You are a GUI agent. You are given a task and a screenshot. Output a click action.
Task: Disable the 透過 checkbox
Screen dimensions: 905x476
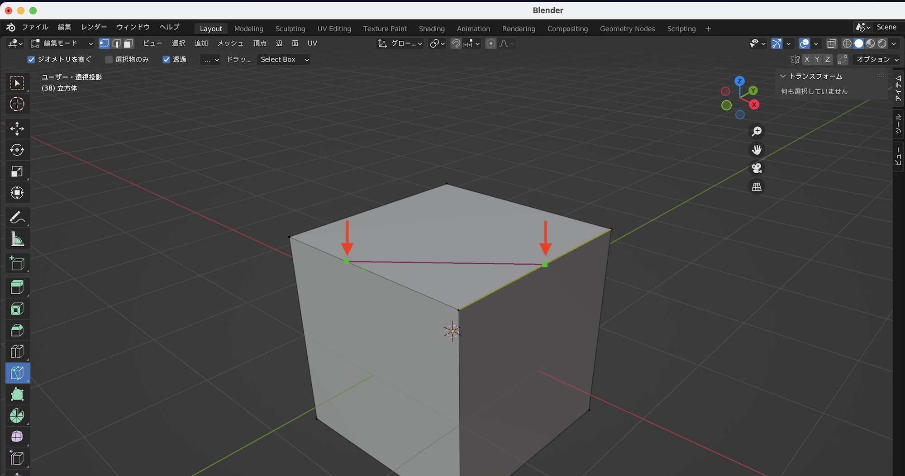[x=167, y=60]
